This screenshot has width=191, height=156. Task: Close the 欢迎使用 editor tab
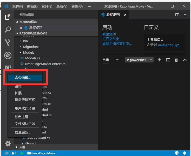[125, 15]
